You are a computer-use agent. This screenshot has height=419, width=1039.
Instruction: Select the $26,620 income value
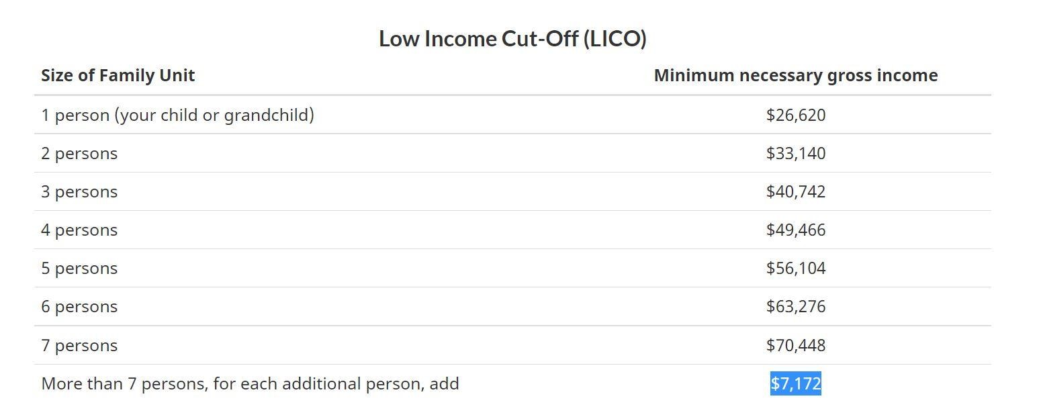tap(795, 115)
